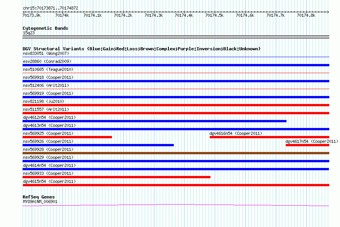Screen dimensions: 340x227
Task: Click the red bar under dgv4616n54
Action: point(270,137)
